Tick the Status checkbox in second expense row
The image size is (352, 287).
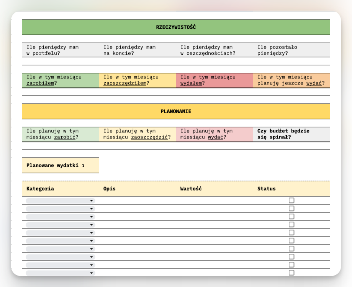point(291,208)
